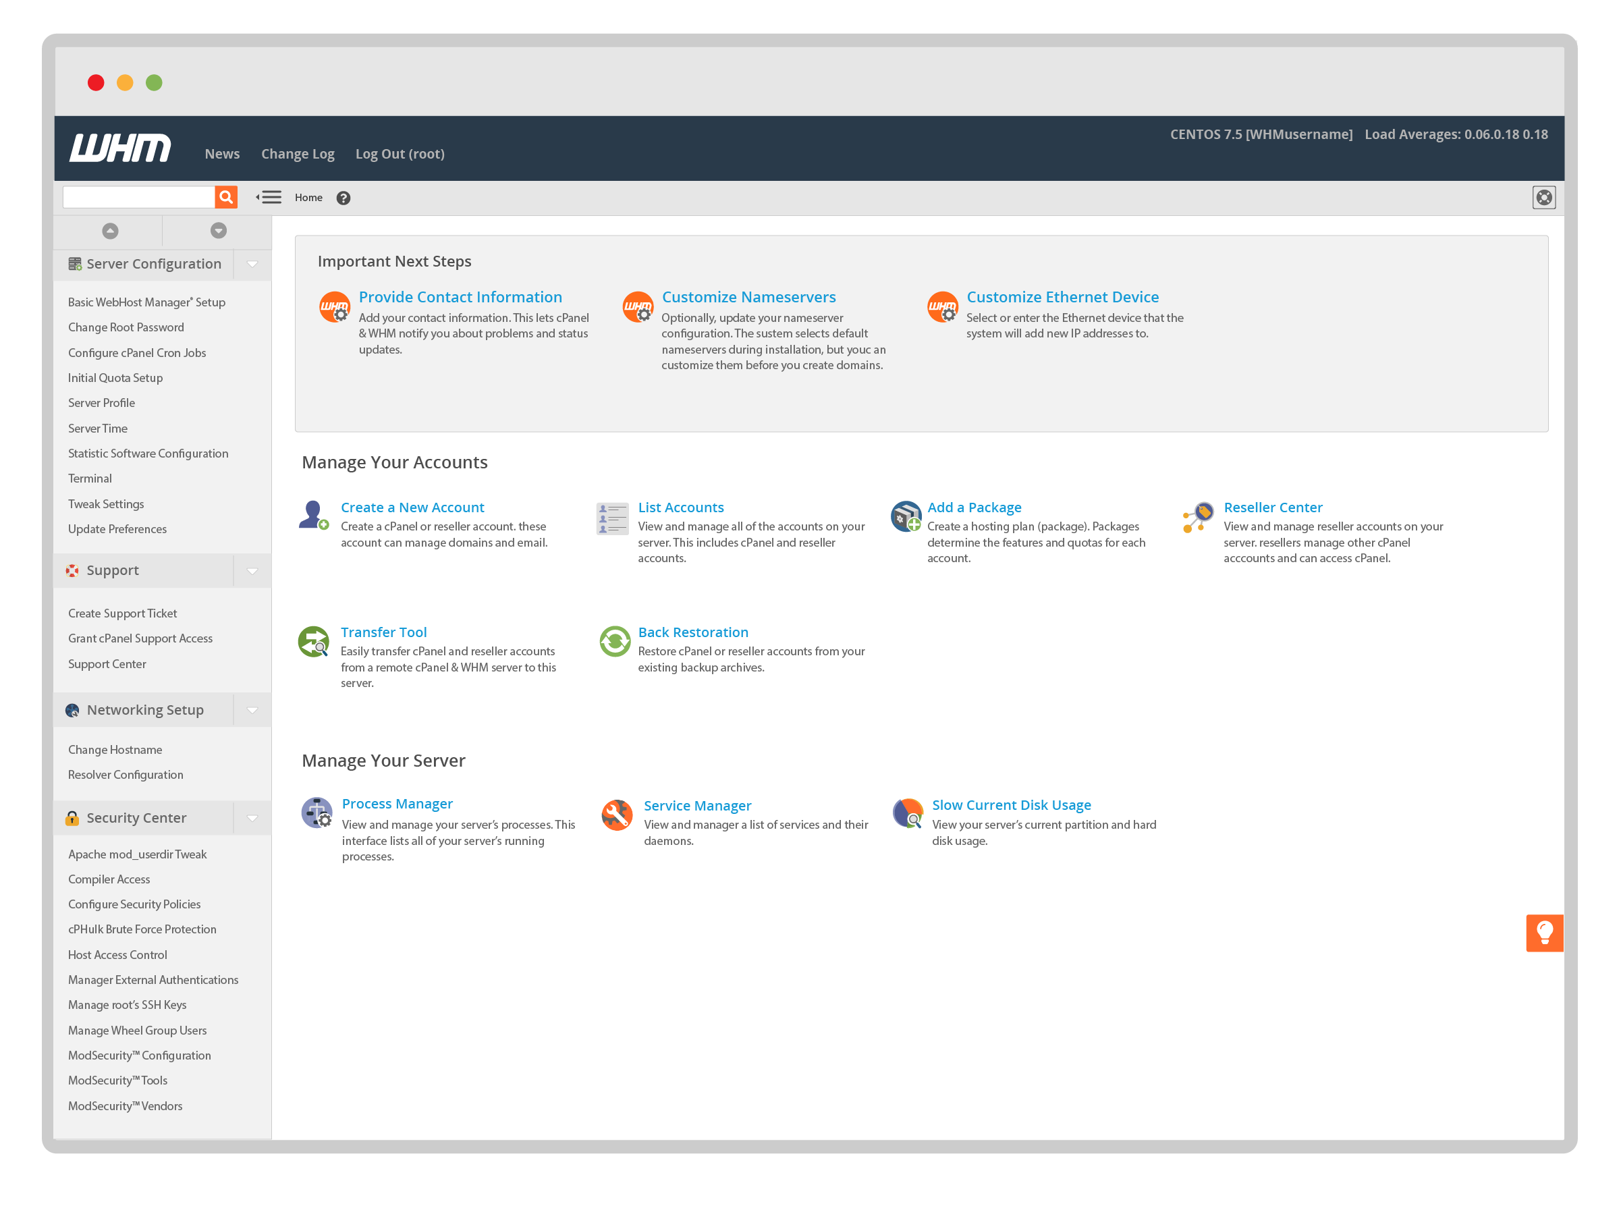Viewport: 1619px width, 1206px height.
Task: Collapse the Networking Setup section
Action: click(252, 709)
